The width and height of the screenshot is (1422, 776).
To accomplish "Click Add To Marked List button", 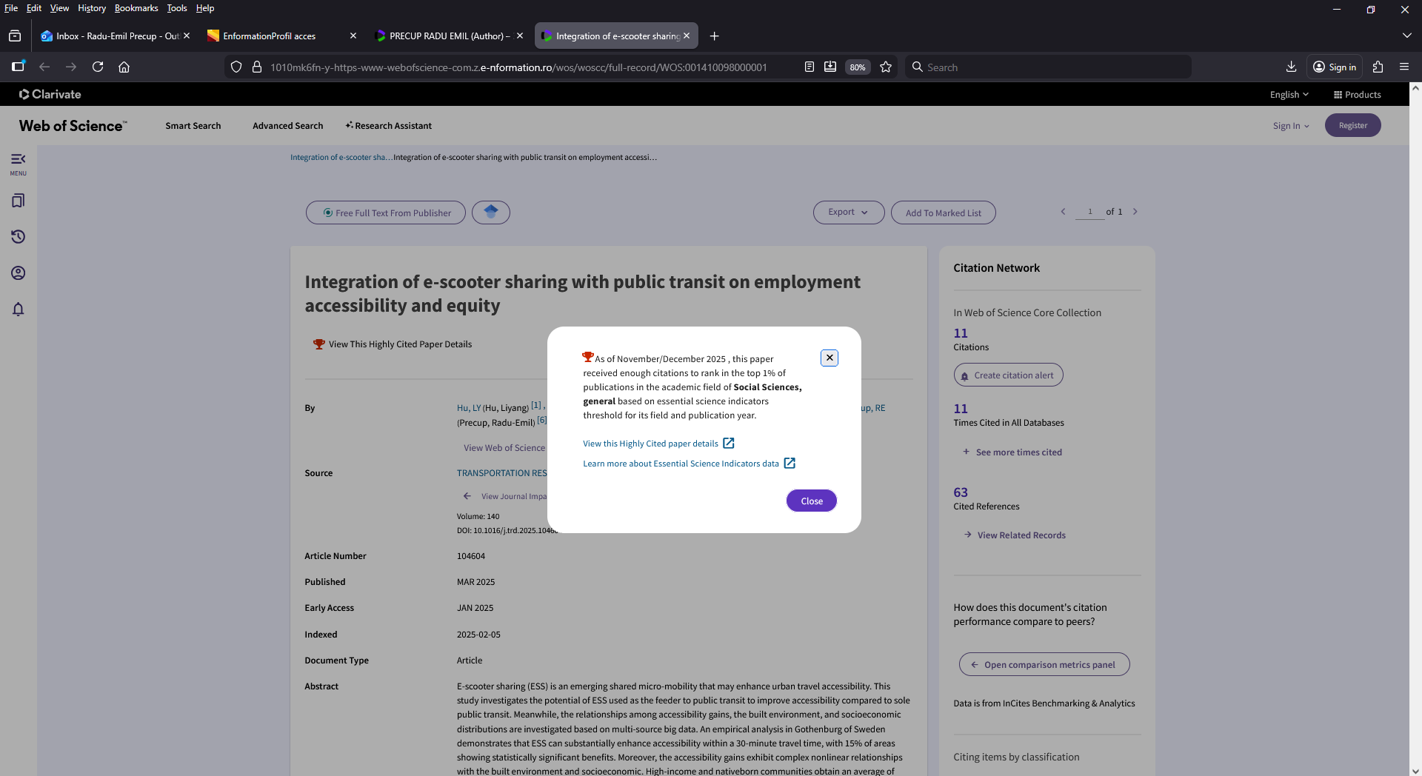I will tap(943, 213).
